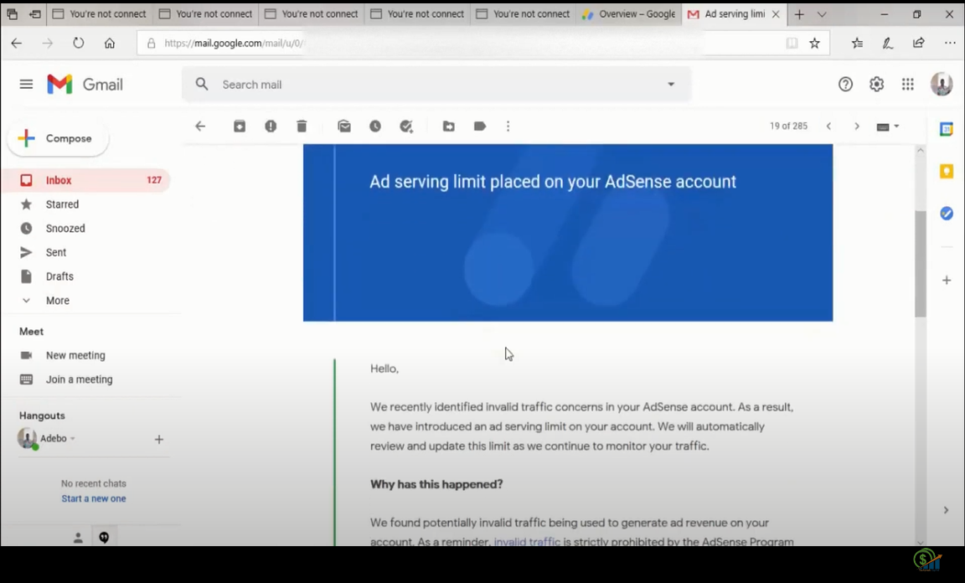965x583 pixels.
Task: Compose a new email
Action: [58, 138]
